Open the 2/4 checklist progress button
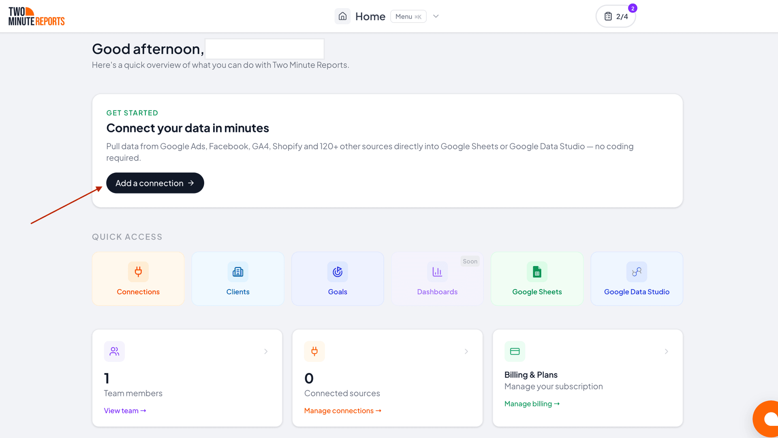Image resolution: width=778 pixels, height=438 pixels. 616,17
